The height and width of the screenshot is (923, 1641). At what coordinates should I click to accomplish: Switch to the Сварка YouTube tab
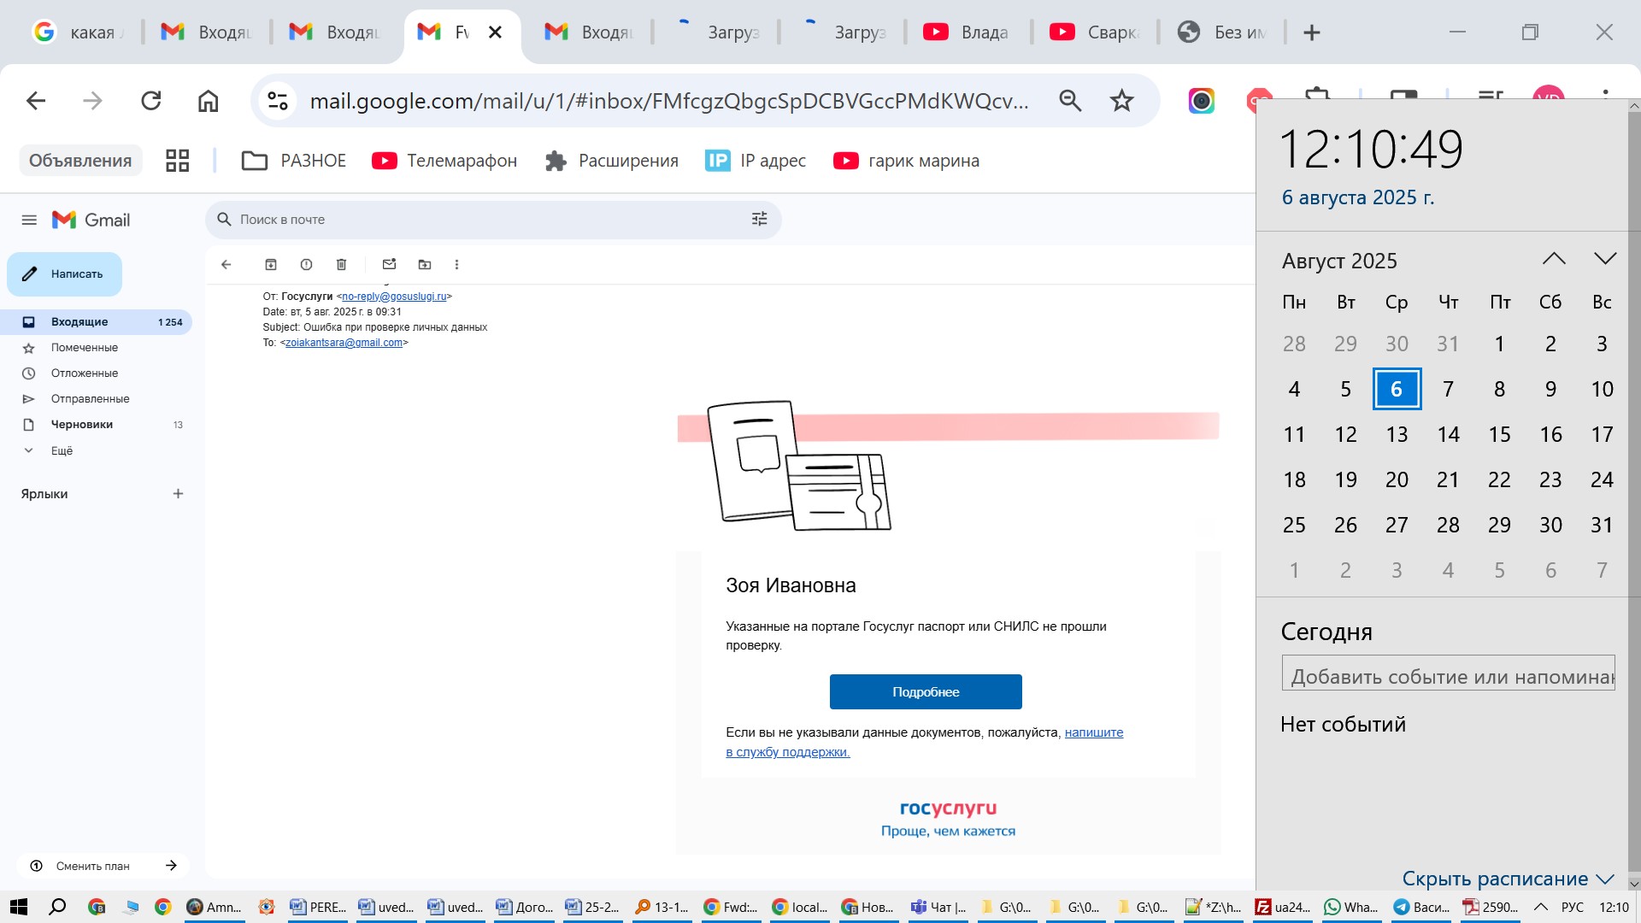(1096, 32)
